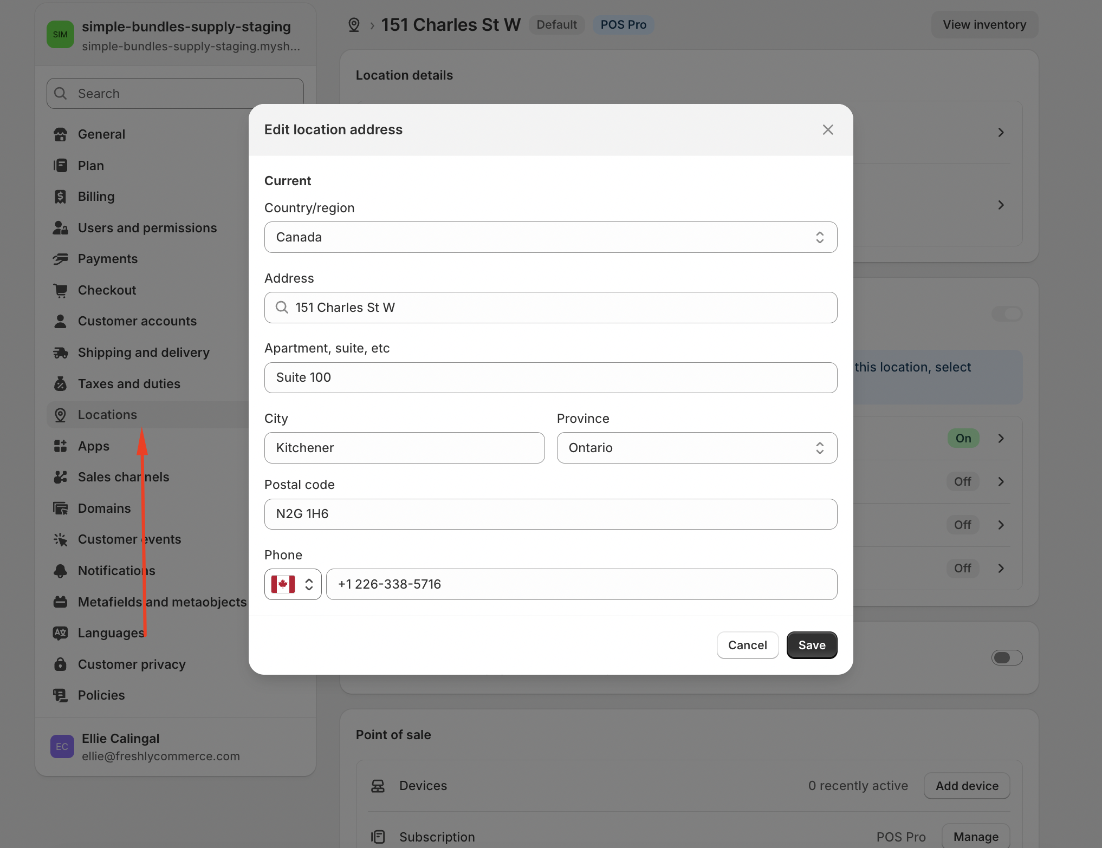Toggle the switch near the bottom right
This screenshot has height=848, width=1102.
(1006, 657)
